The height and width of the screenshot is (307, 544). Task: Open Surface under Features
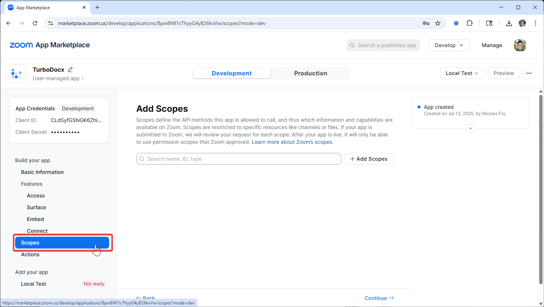tap(36, 207)
